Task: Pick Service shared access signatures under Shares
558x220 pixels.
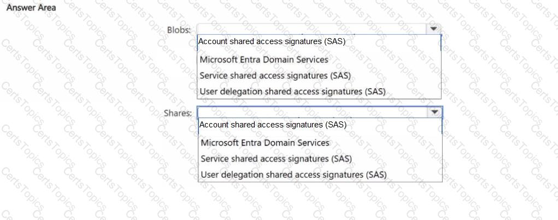Action: (276, 158)
